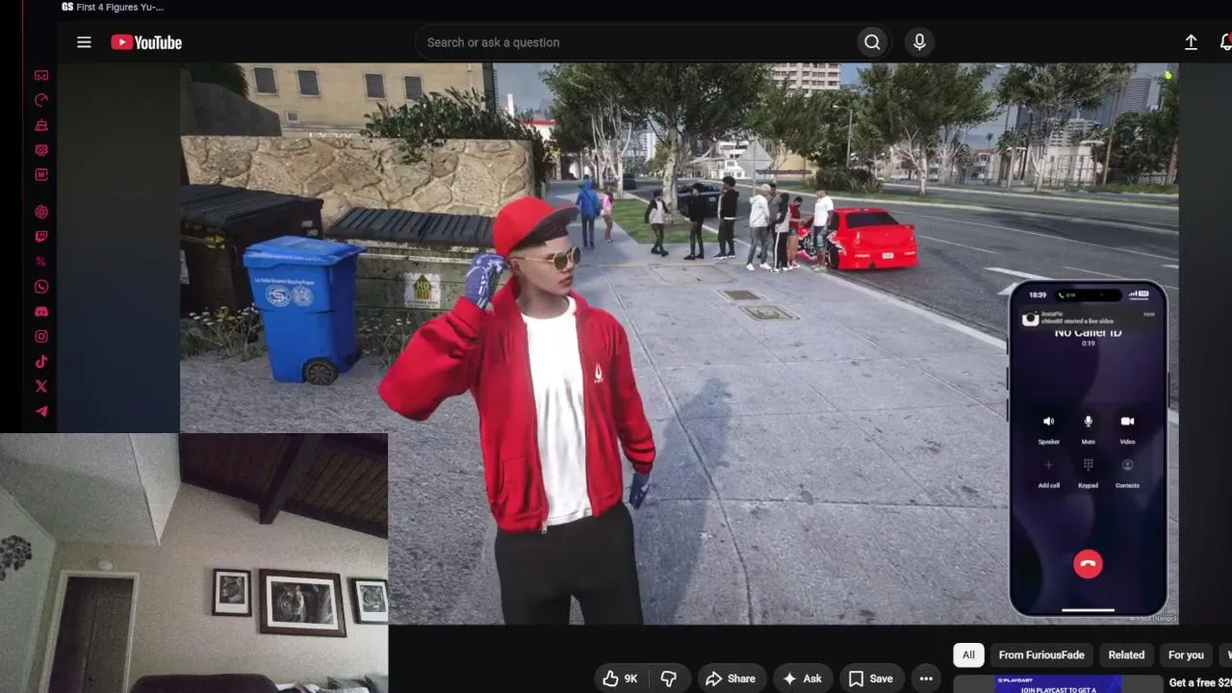Open Telegram from the sidebar
Viewport: 1232px width, 693px height.
coord(41,412)
